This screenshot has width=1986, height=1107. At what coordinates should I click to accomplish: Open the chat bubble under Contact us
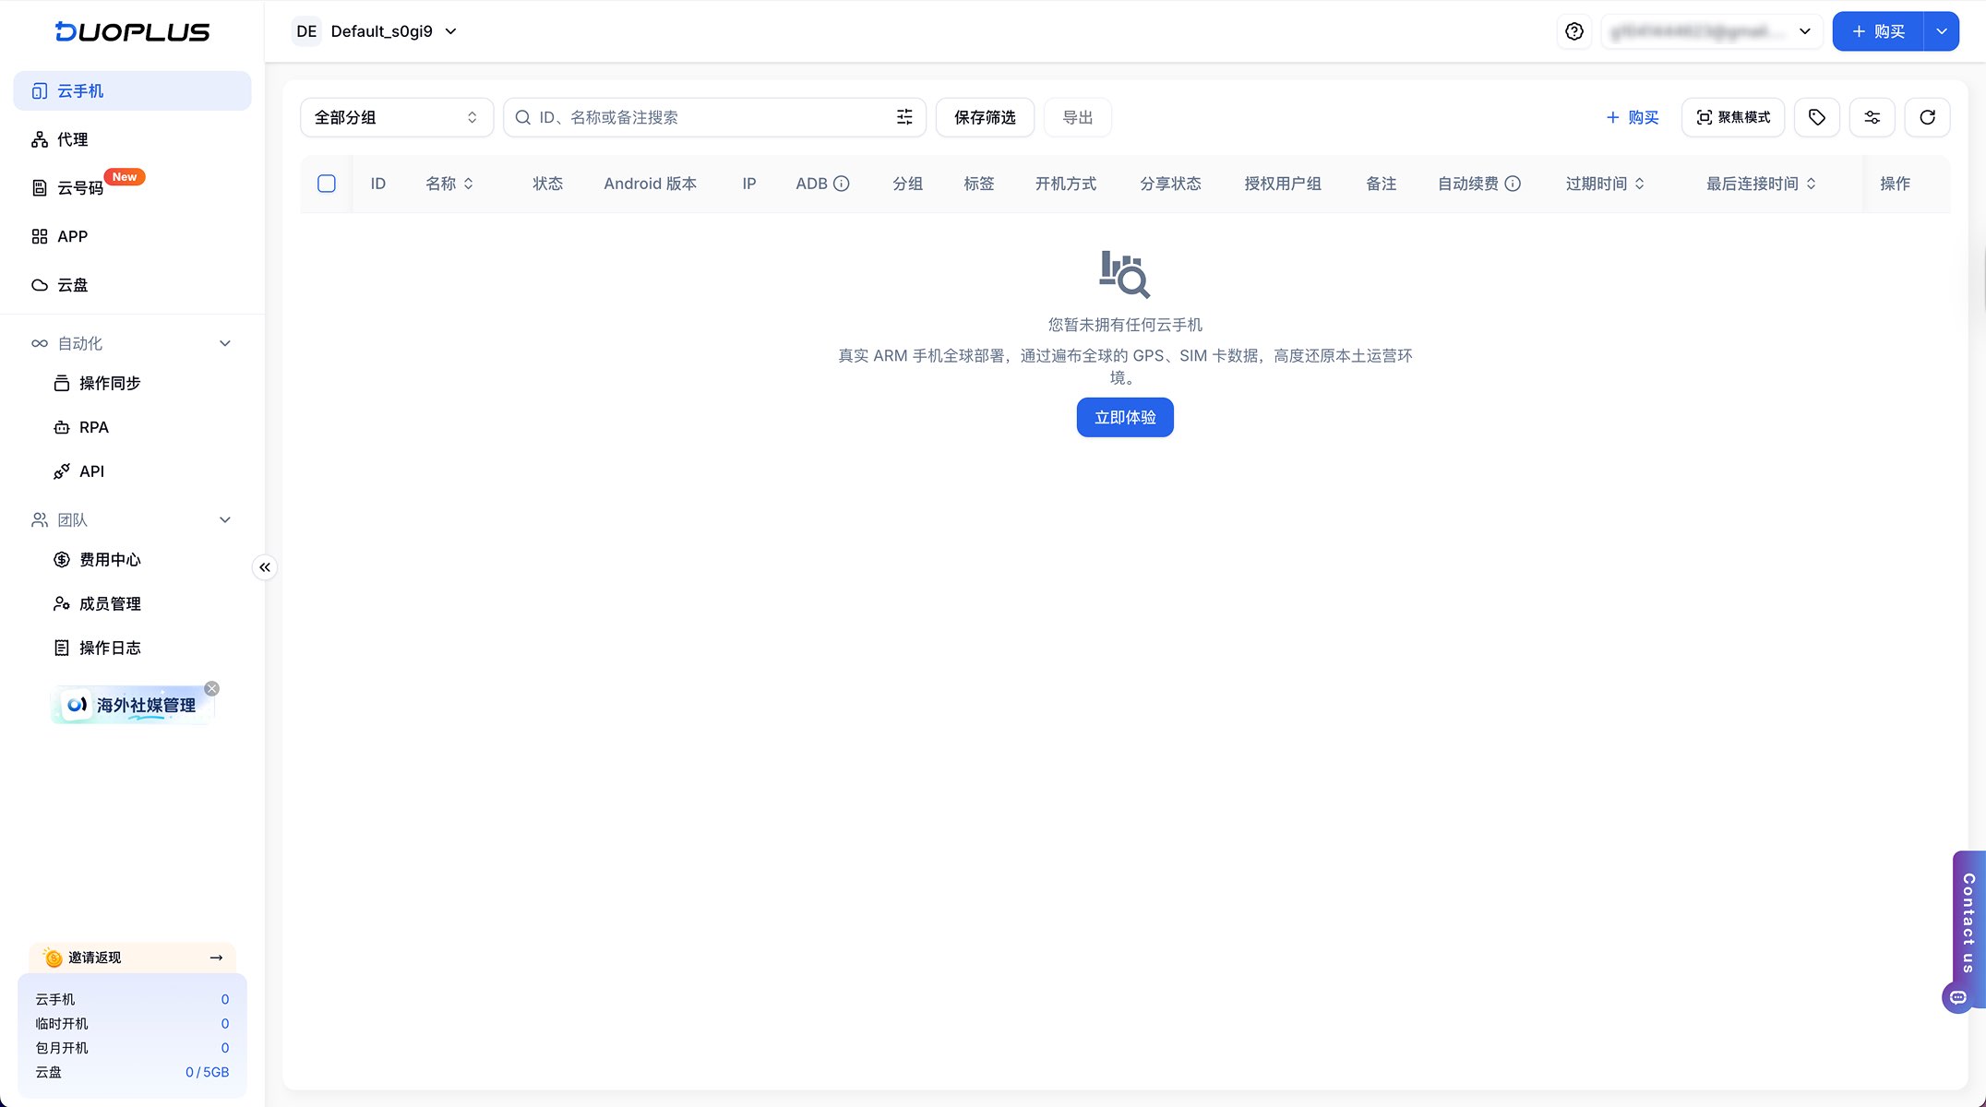click(x=1958, y=997)
